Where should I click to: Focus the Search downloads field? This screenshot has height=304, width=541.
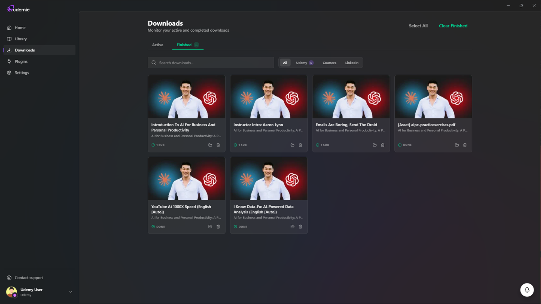[211, 63]
